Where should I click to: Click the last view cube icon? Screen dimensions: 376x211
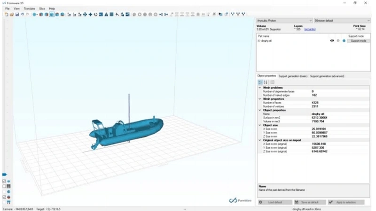63,15
